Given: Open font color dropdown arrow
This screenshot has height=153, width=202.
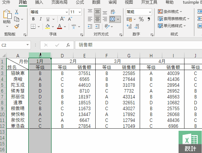Looking at the screenshot, I should (x=65, y=27).
